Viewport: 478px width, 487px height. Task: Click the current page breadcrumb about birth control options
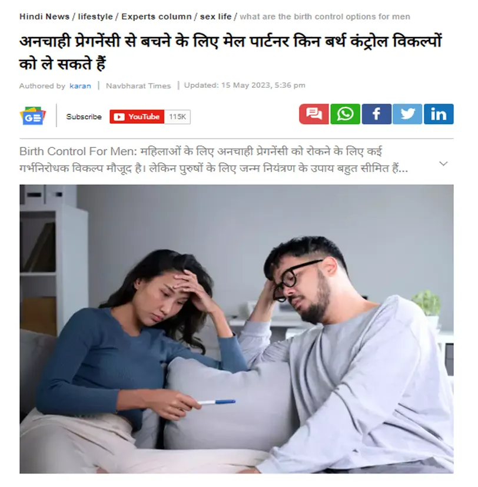325,16
